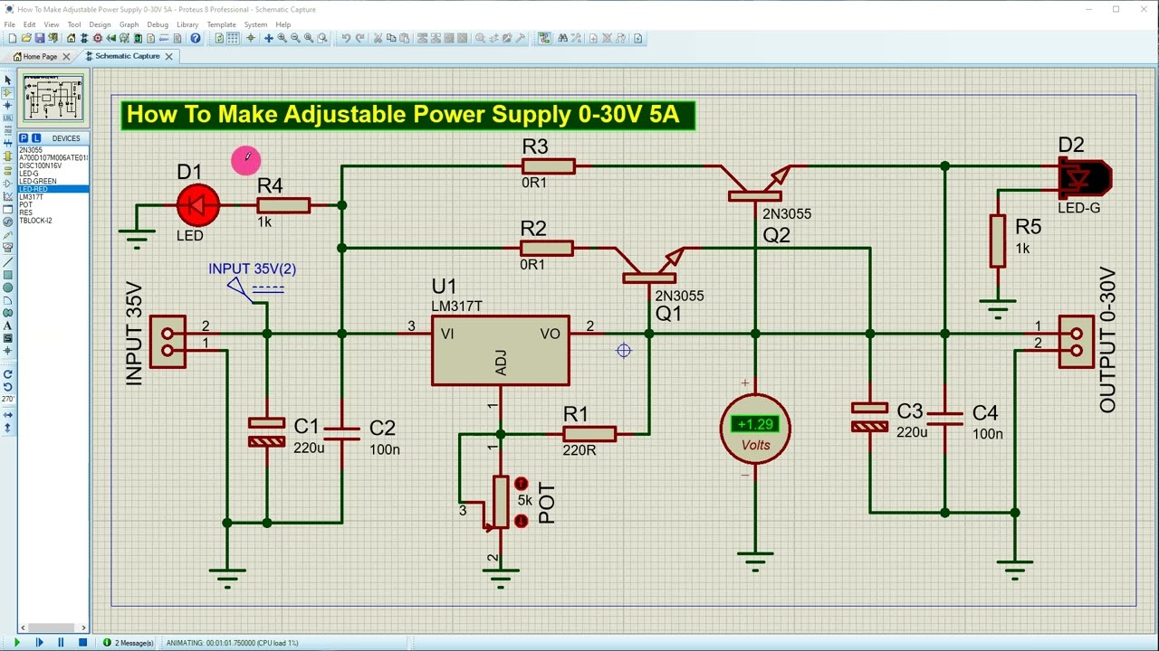Select the 2D graphics line tool
Viewport: 1159px width, 651px height.
(x=8, y=262)
